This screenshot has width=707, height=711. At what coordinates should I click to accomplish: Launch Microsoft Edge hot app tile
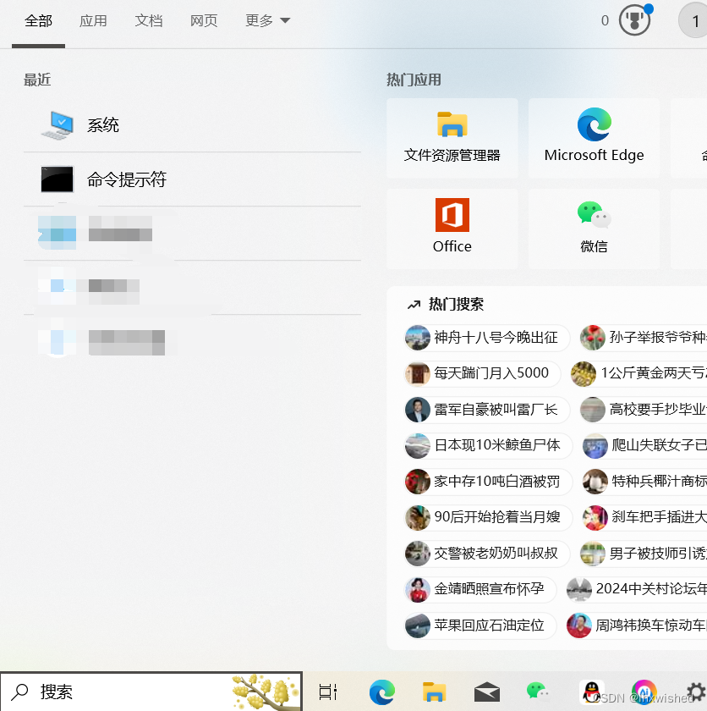tap(594, 138)
